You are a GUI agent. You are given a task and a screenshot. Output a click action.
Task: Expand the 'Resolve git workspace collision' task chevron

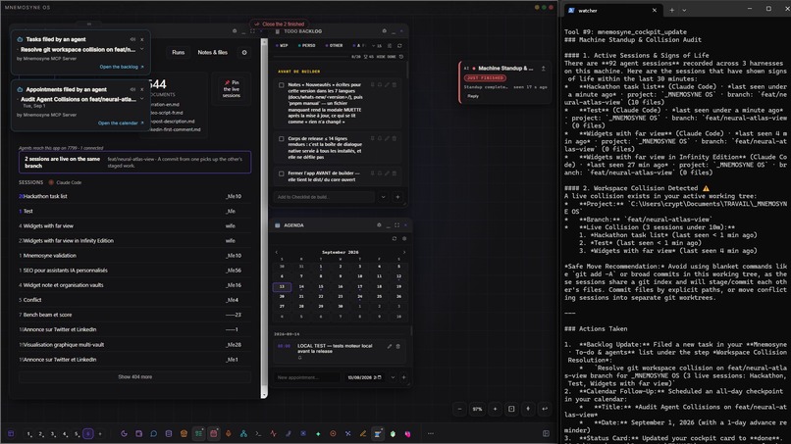click(141, 49)
